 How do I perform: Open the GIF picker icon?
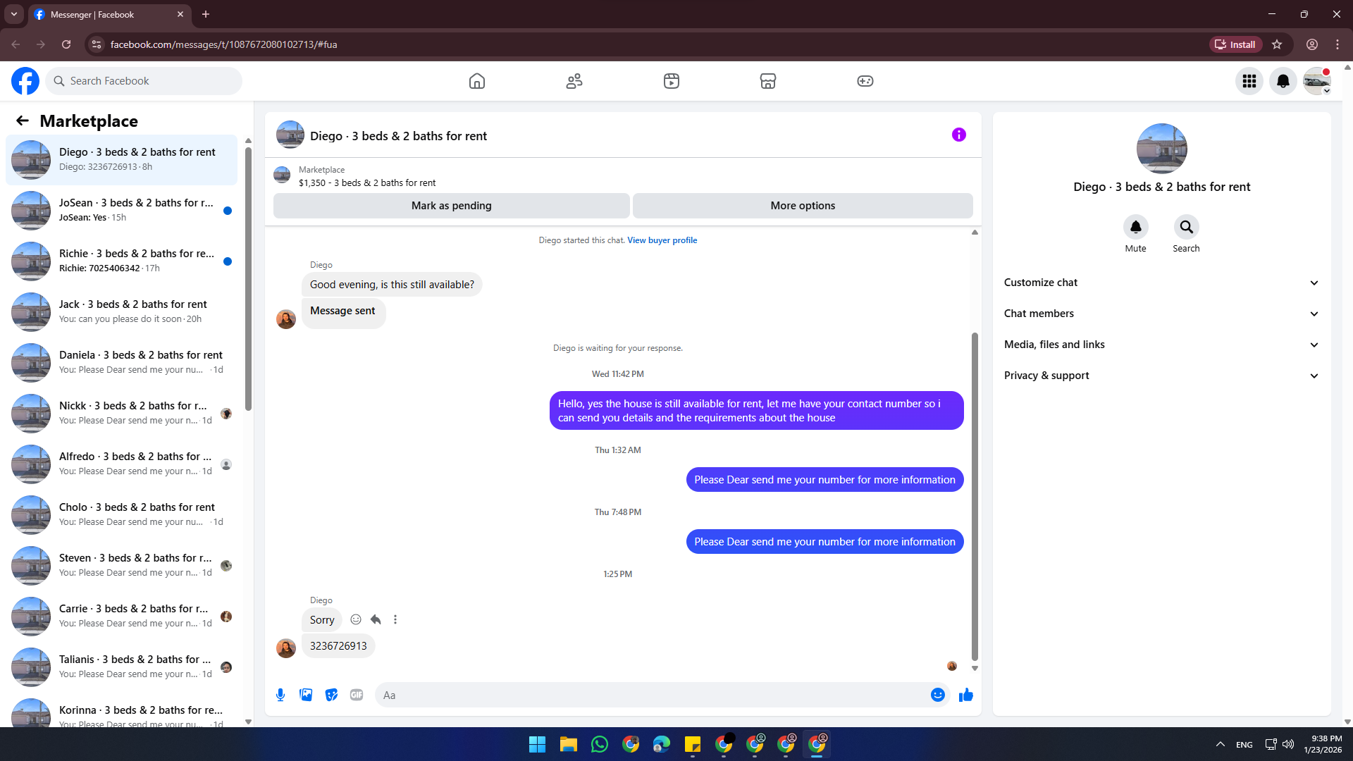(357, 695)
